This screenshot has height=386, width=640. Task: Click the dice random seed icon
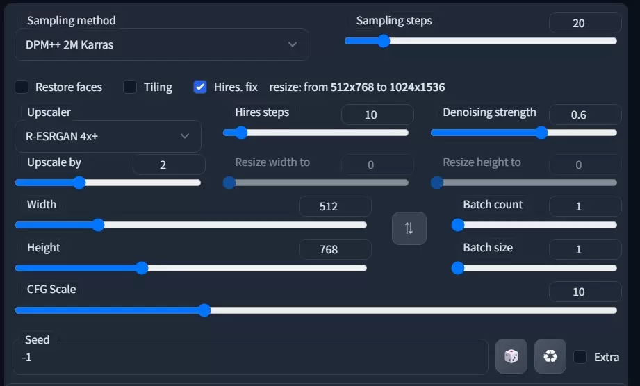click(x=511, y=356)
